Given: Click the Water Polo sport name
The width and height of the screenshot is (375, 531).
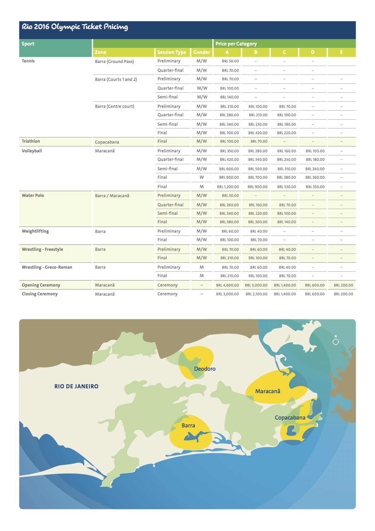Looking at the screenshot, I should 33,195.
